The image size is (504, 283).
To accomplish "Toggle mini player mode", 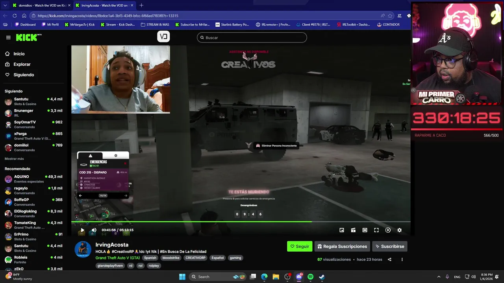I will point(342,230).
